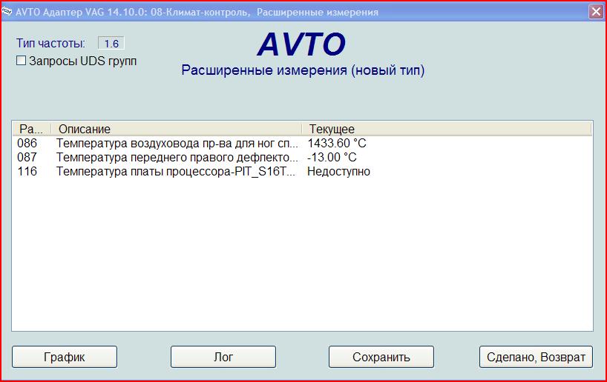Click the 1433.60 °C value
The width and height of the screenshot is (607, 382).
(x=337, y=144)
